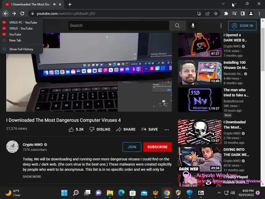Search with voice using microphone icon

pyautogui.click(x=193, y=26)
